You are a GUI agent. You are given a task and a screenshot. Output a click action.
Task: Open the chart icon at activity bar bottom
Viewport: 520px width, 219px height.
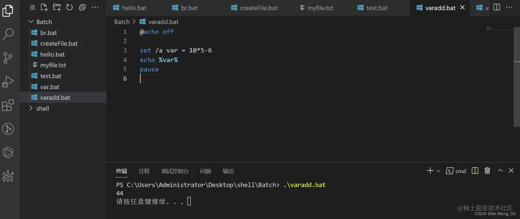pos(8,176)
